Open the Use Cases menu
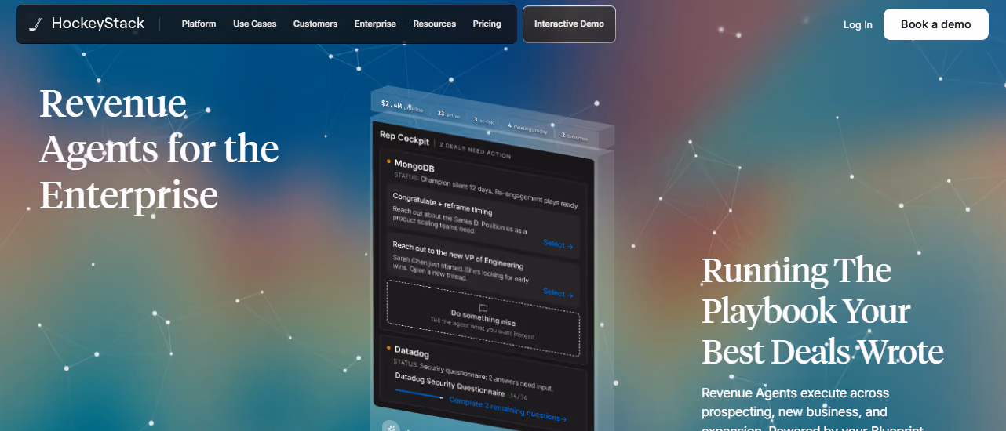Screen dimensions: 1006x431 pyautogui.click(x=254, y=24)
